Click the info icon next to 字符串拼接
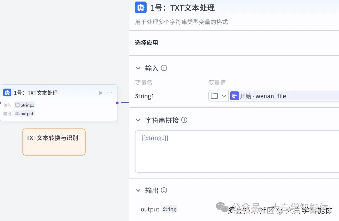 (x=184, y=120)
